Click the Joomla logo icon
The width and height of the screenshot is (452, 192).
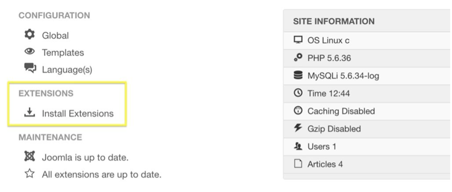(30, 157)
